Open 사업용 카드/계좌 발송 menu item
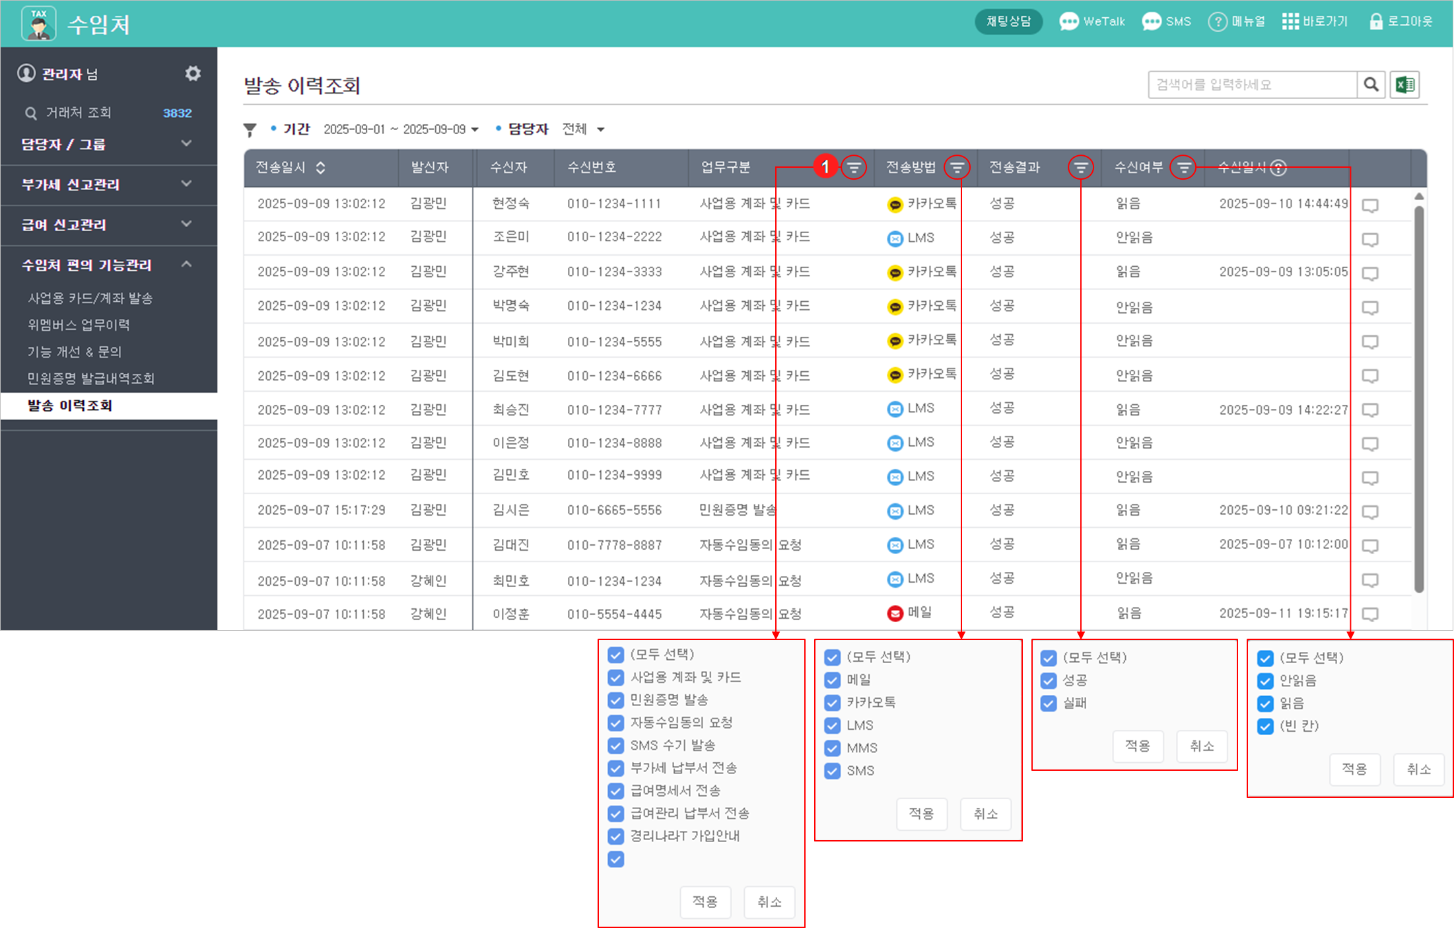Viewport: 1454px width, 928px height. 90,299
